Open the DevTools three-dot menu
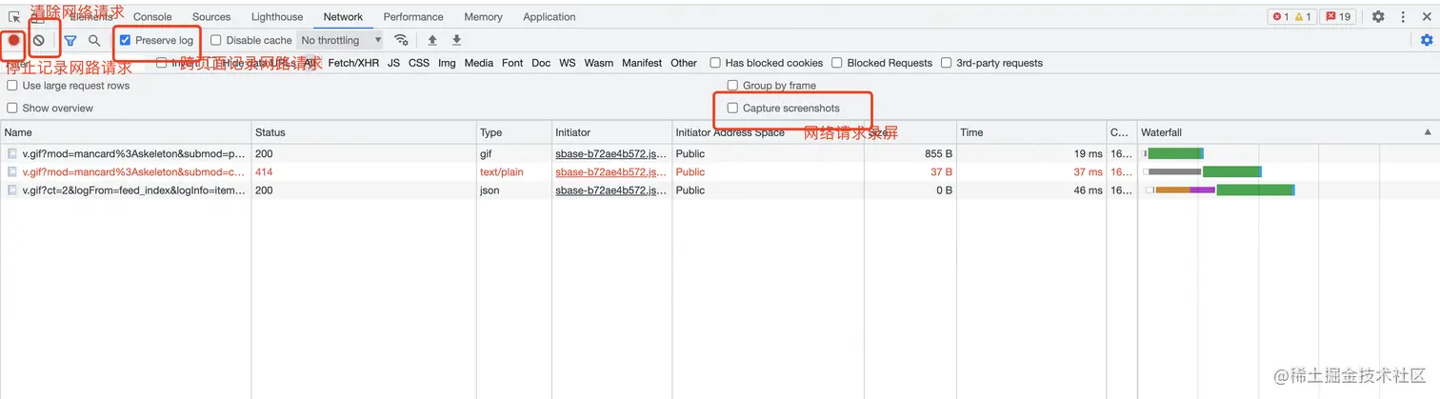Screen dimensions: 1440x399 pyautogui.click(x=1403, y=16)
